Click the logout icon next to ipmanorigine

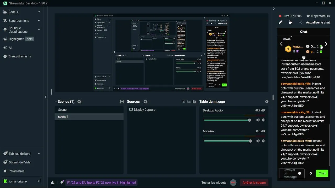point(39,181)
